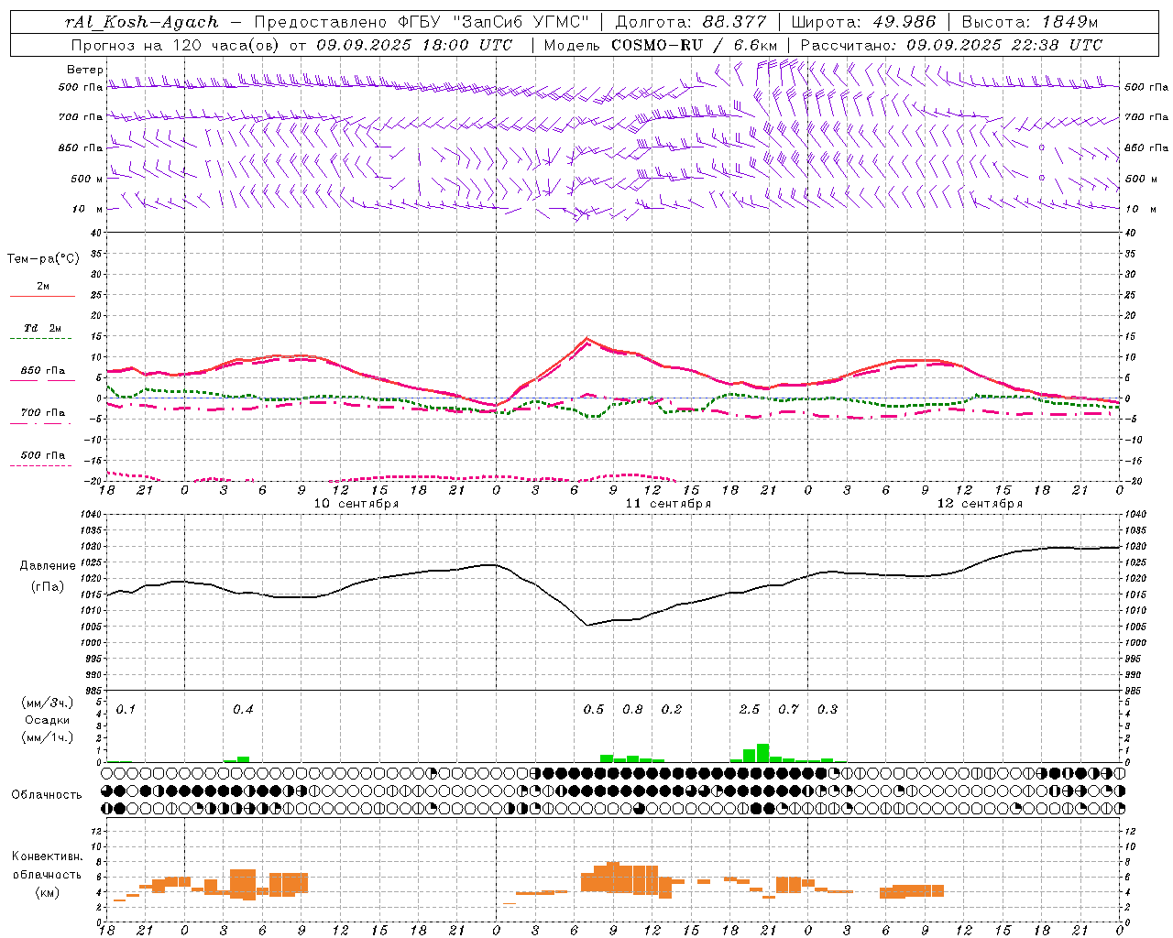Click the 10 сентября date label
Image resolution: width=1173 pixels, height=938 pixels.
(x=356, y=504)
